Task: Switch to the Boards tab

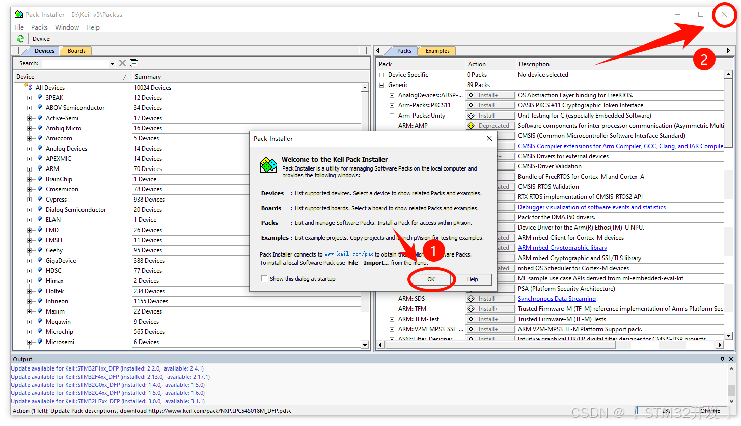Action: point(76,51)
